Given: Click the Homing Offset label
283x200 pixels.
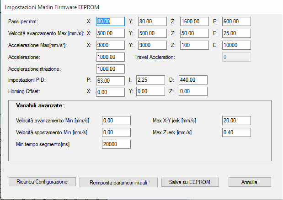Looking at the screenshot, I should [x=24, y=91].
